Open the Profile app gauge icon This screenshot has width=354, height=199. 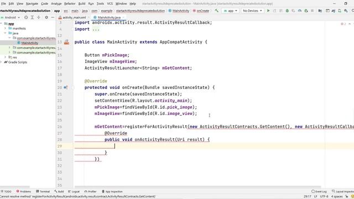point(300,11)
